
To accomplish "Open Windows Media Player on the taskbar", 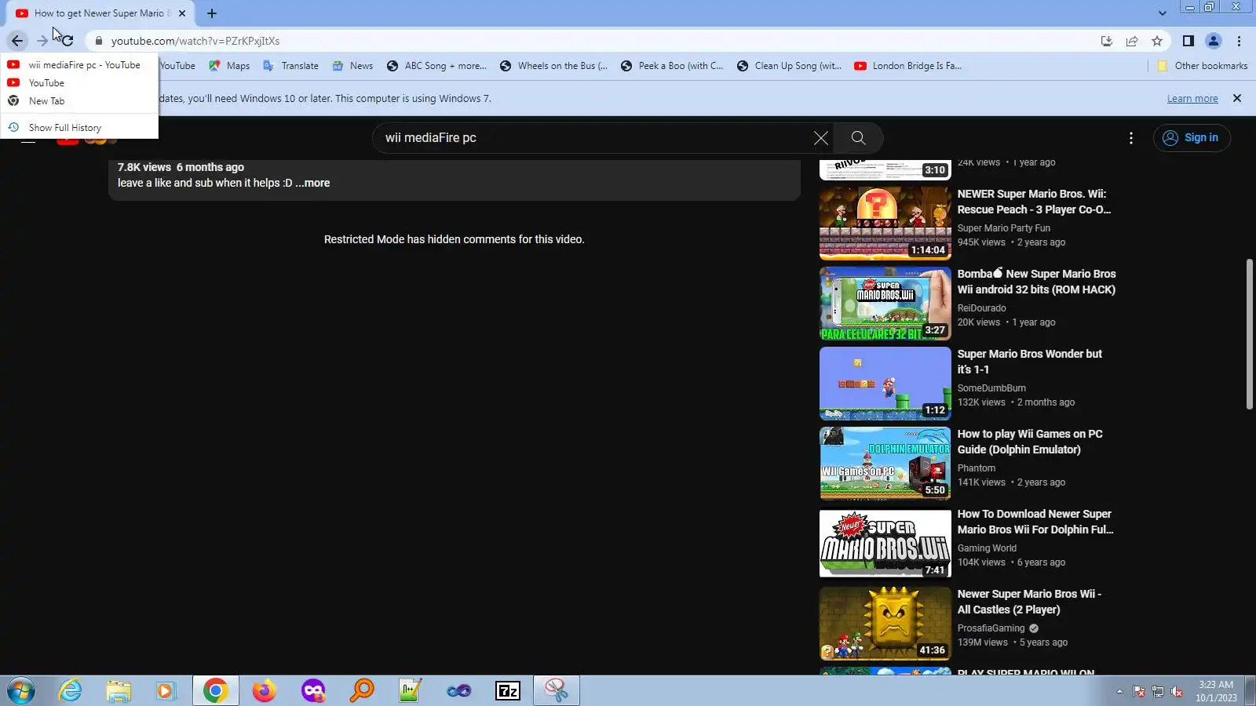I will coord(166,690).
